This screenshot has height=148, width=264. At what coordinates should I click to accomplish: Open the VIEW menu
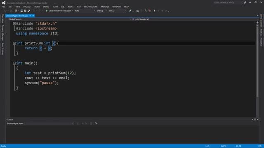click(18, 7)
